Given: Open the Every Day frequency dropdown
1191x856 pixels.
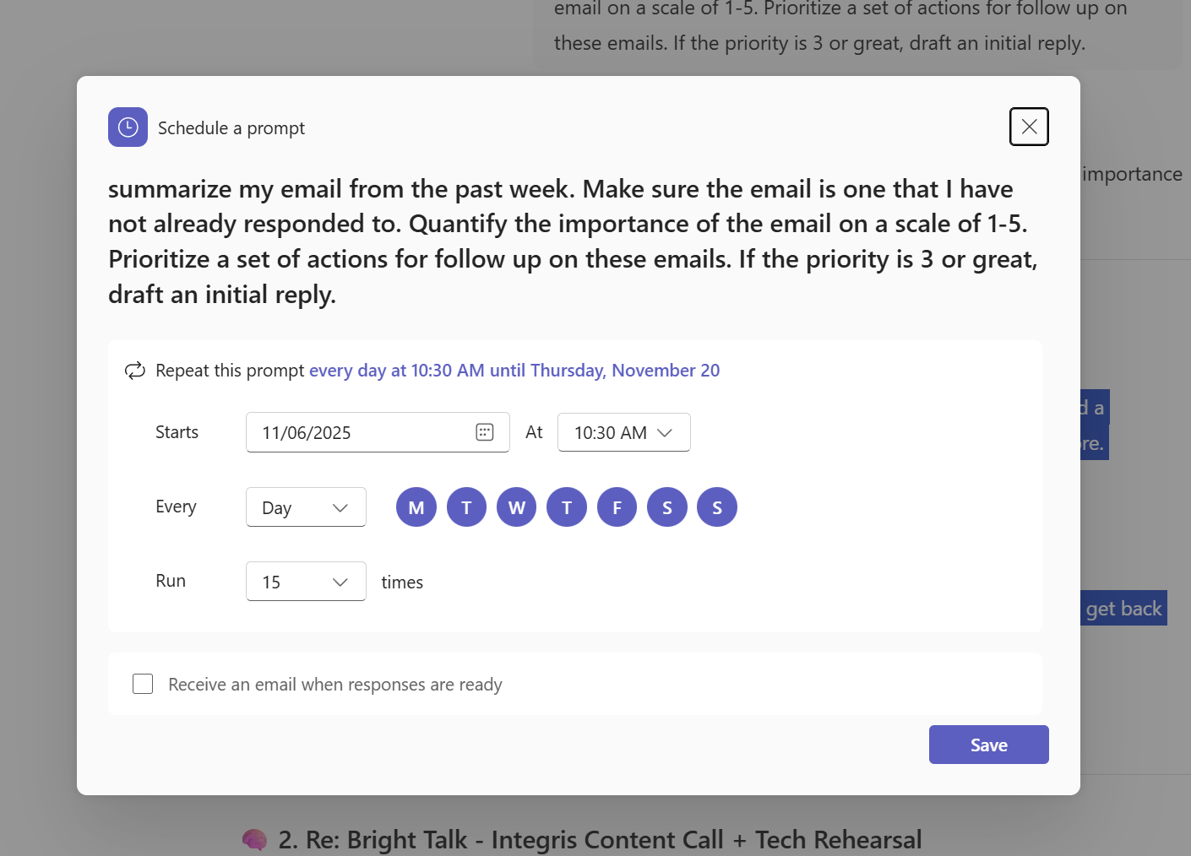Looking at the screenshot, I should click(x=306, y=507).
